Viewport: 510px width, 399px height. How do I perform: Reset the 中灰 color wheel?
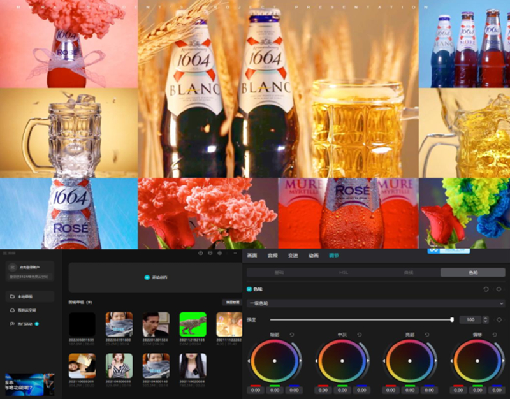click(360, 335)
